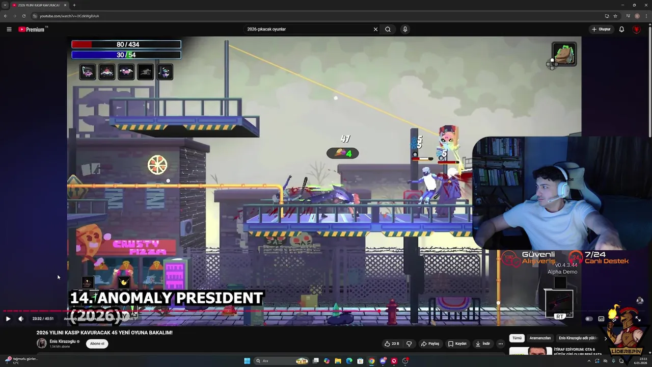Screen dimensions: 652x367
Task: Open Chrome icon in taskbar
Action: [371, 361]
